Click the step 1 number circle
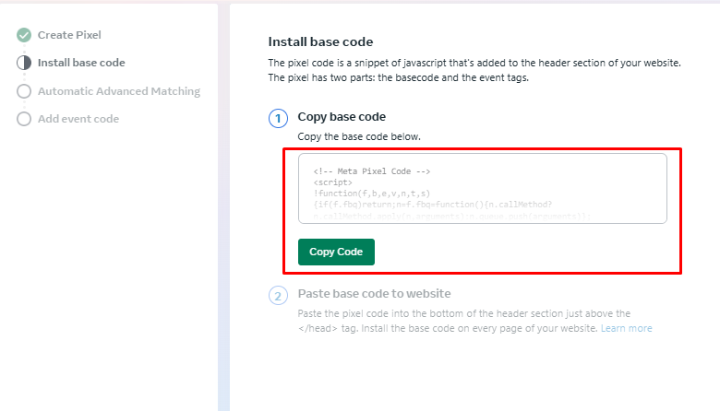This screenshot has width=720, height=411. (278, 118)
